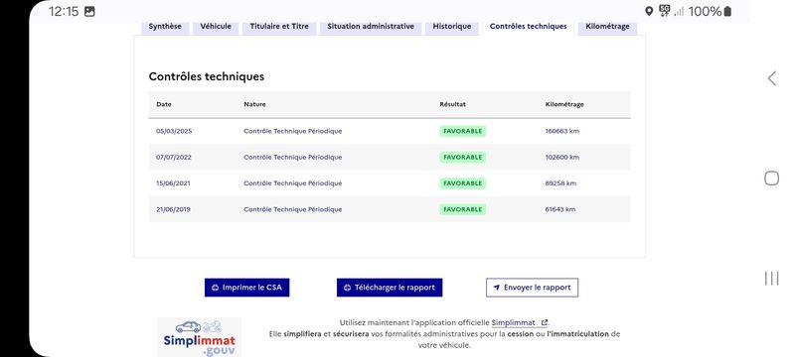Click the Télécharger le rapport button
The image size is (795, 357).
pos(390,288)
